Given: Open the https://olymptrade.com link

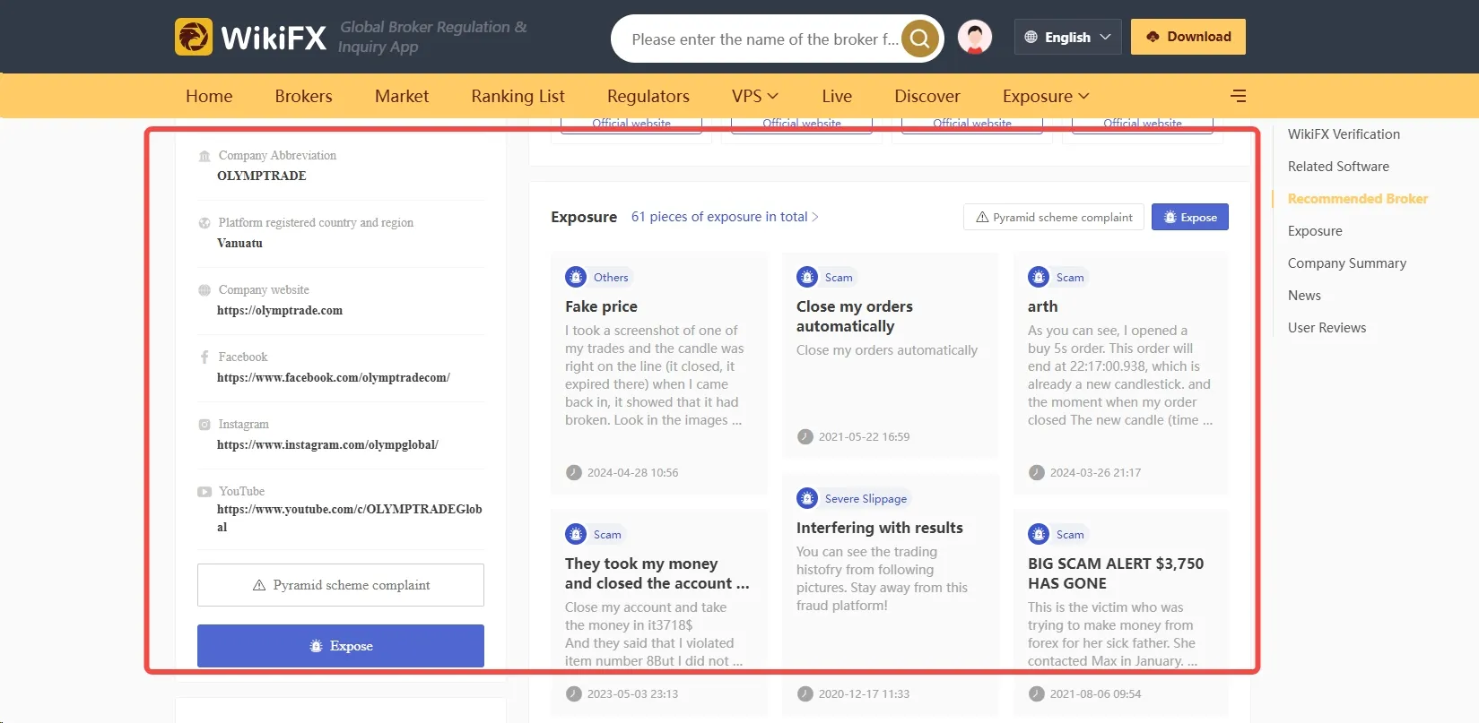Looking at the screenshot, I should tap(280, 311).
